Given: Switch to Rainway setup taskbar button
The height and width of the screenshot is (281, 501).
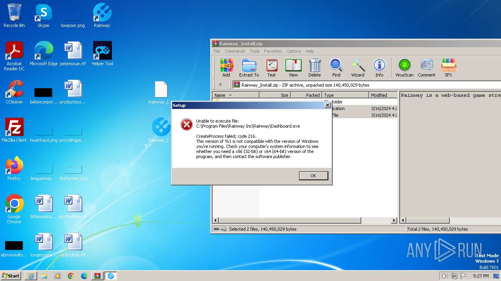Looking at the screenshot, I should click(111, 276).
